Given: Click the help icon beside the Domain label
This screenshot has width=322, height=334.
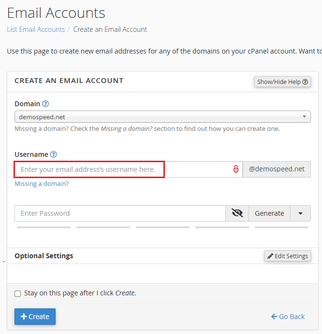Looking at the screenshot, I should pyautogui.click(x=45, y=104).
